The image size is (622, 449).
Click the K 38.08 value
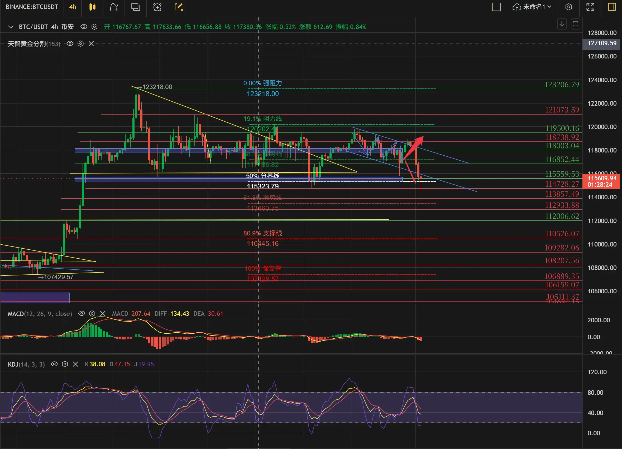(95, 364)
